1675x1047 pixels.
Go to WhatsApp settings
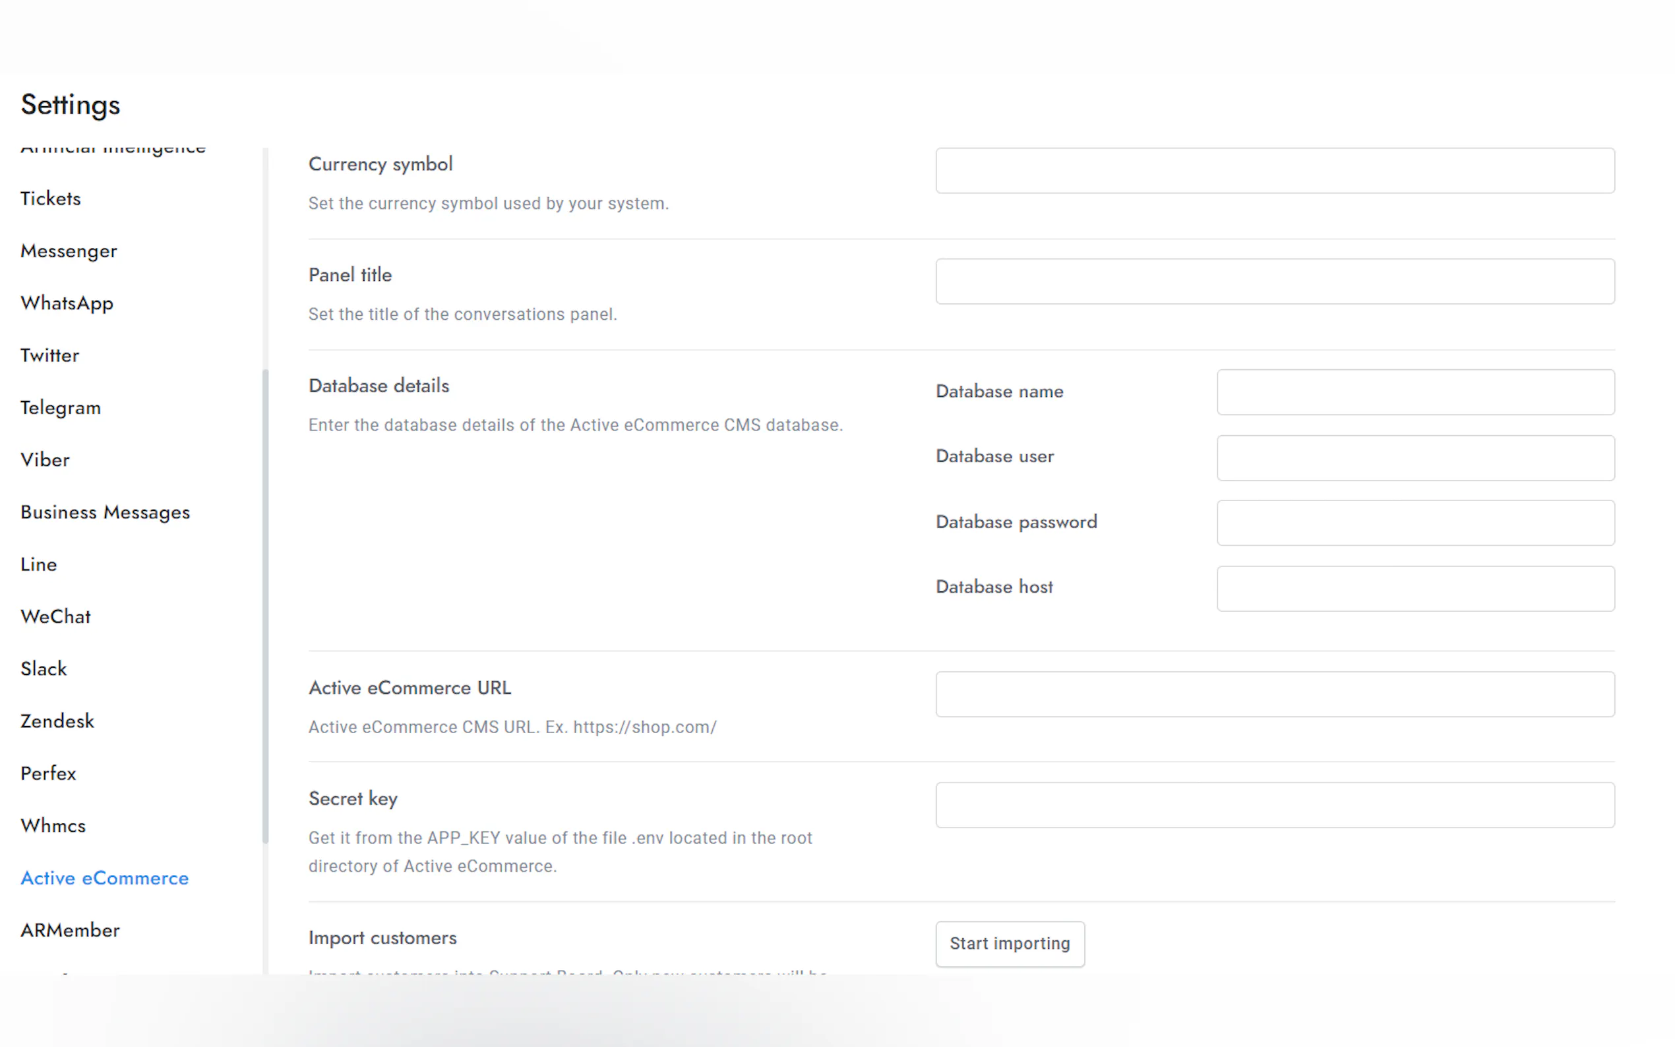click(67, 303)
